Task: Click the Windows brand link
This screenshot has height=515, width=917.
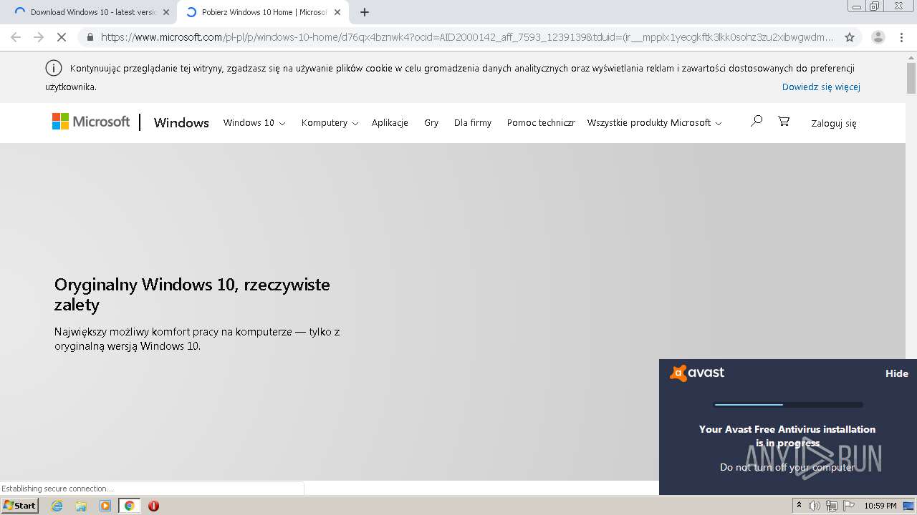Action: 181,123
